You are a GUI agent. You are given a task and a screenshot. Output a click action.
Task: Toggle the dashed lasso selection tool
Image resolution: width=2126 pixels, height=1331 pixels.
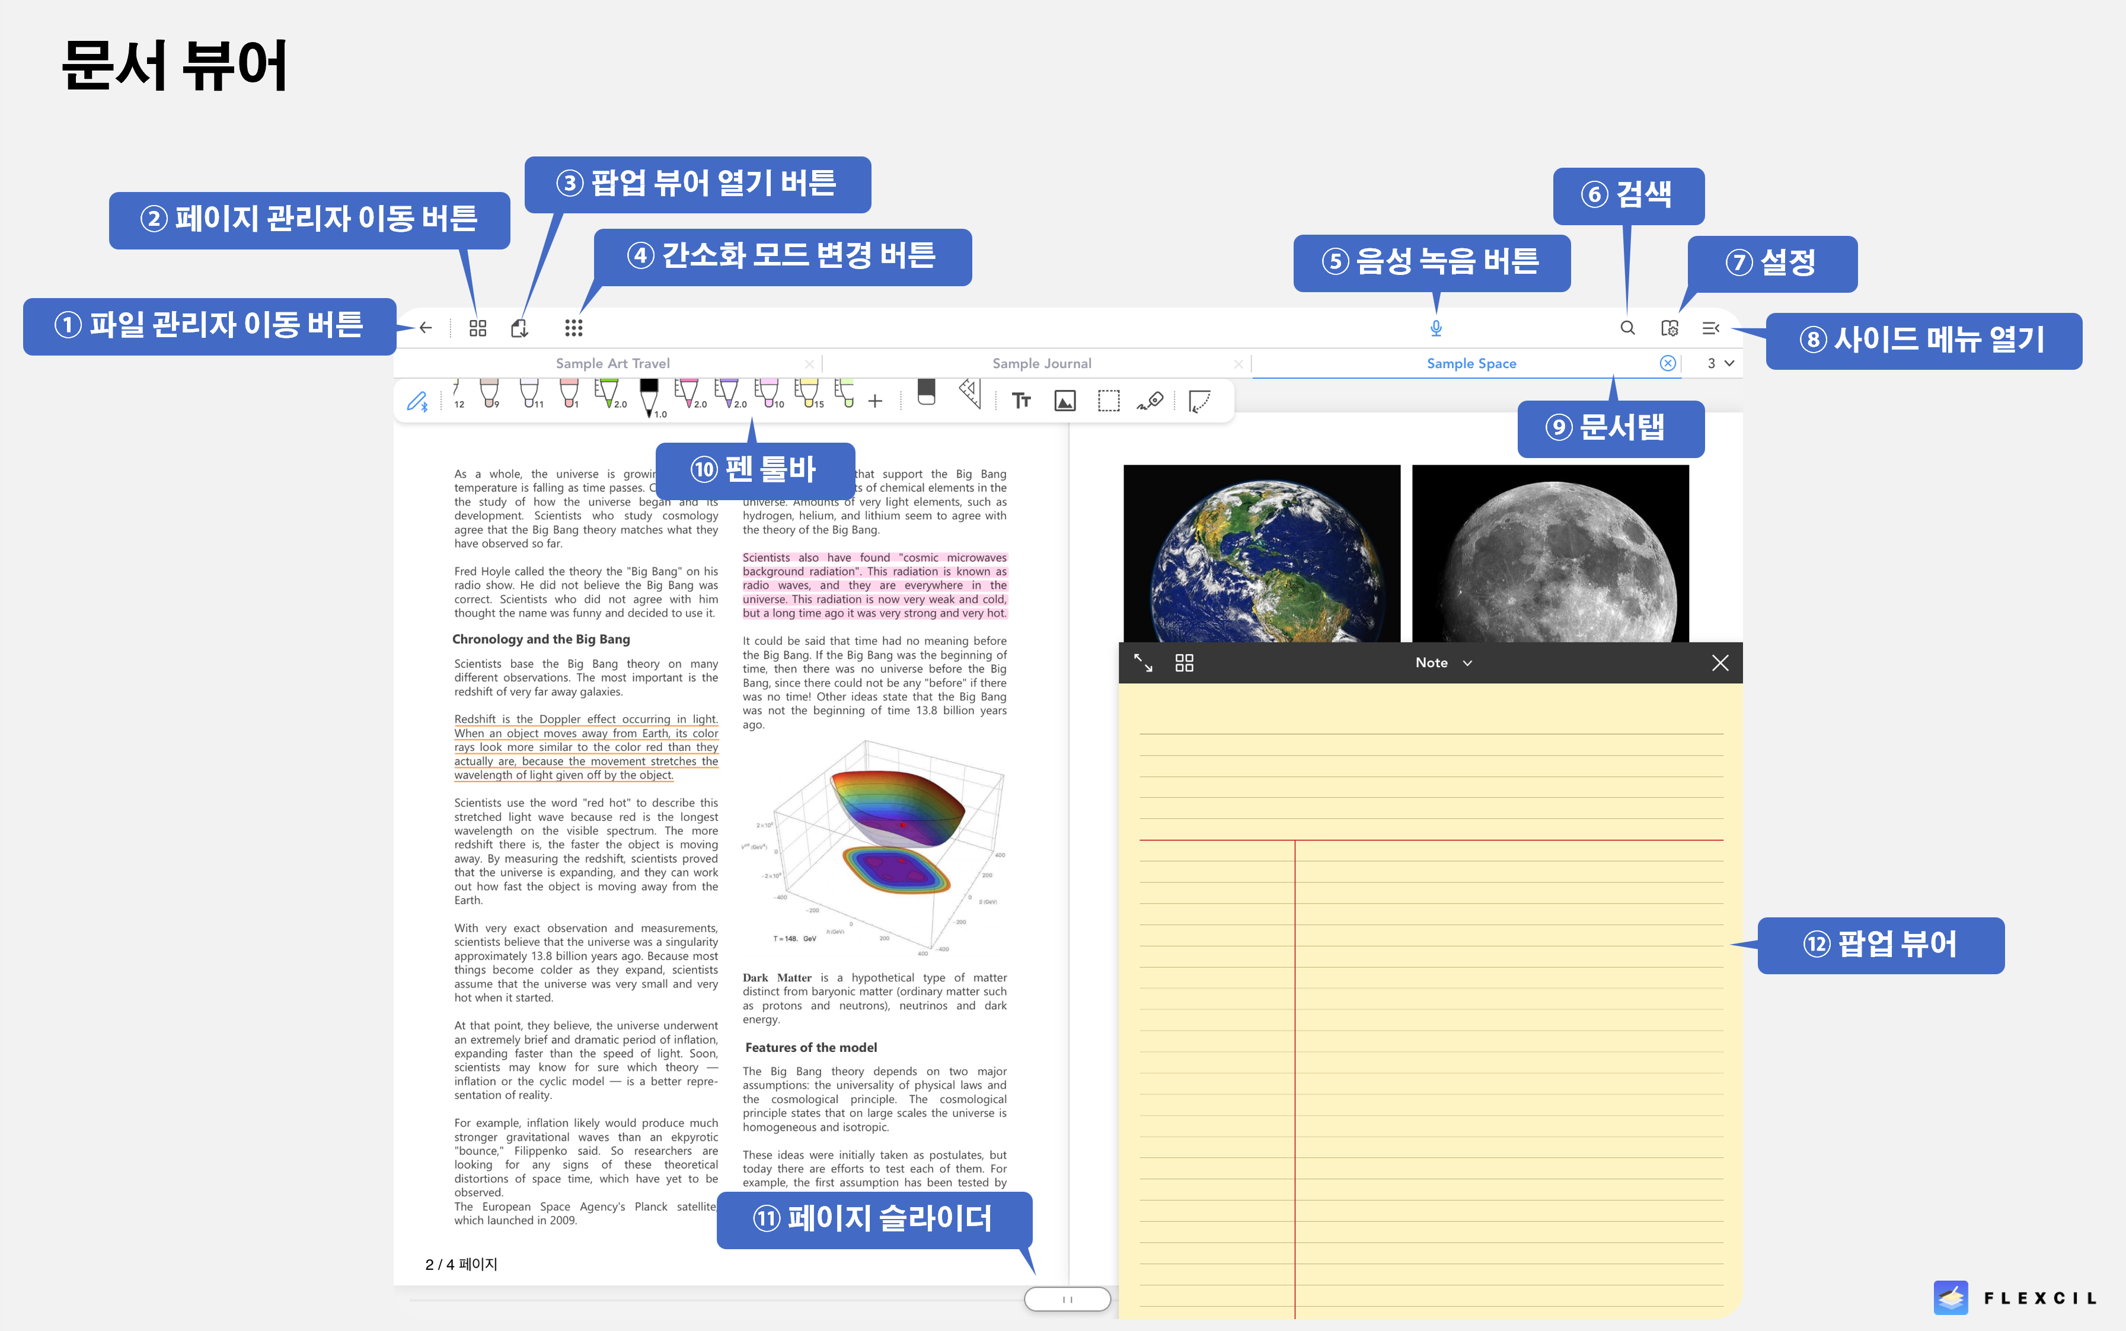point(1109,401)
